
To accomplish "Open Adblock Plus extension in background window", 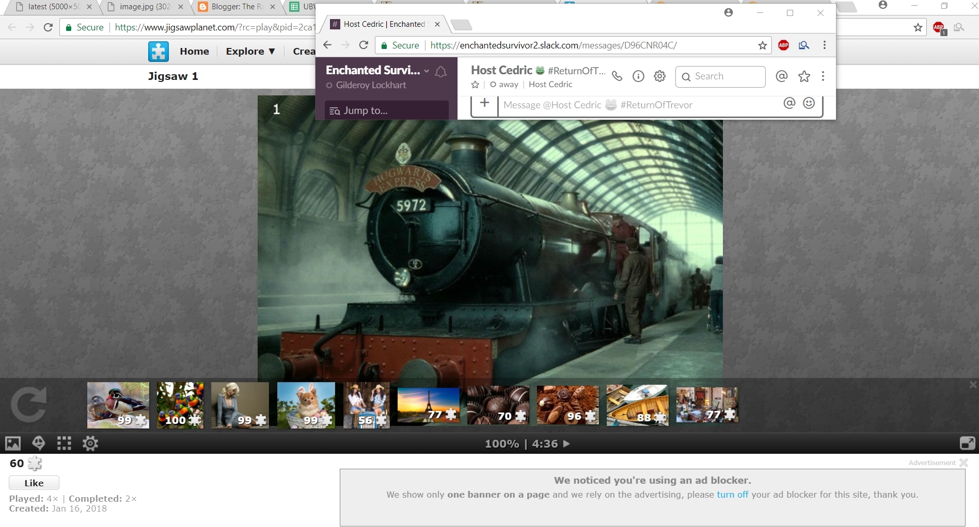I will (939, 28).
